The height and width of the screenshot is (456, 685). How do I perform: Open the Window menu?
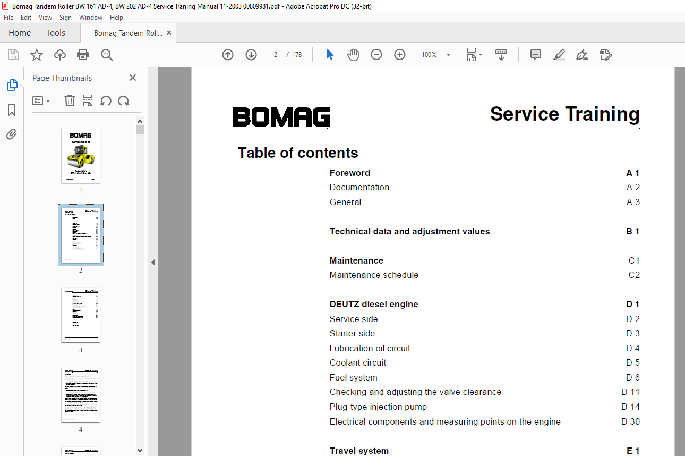91,18
